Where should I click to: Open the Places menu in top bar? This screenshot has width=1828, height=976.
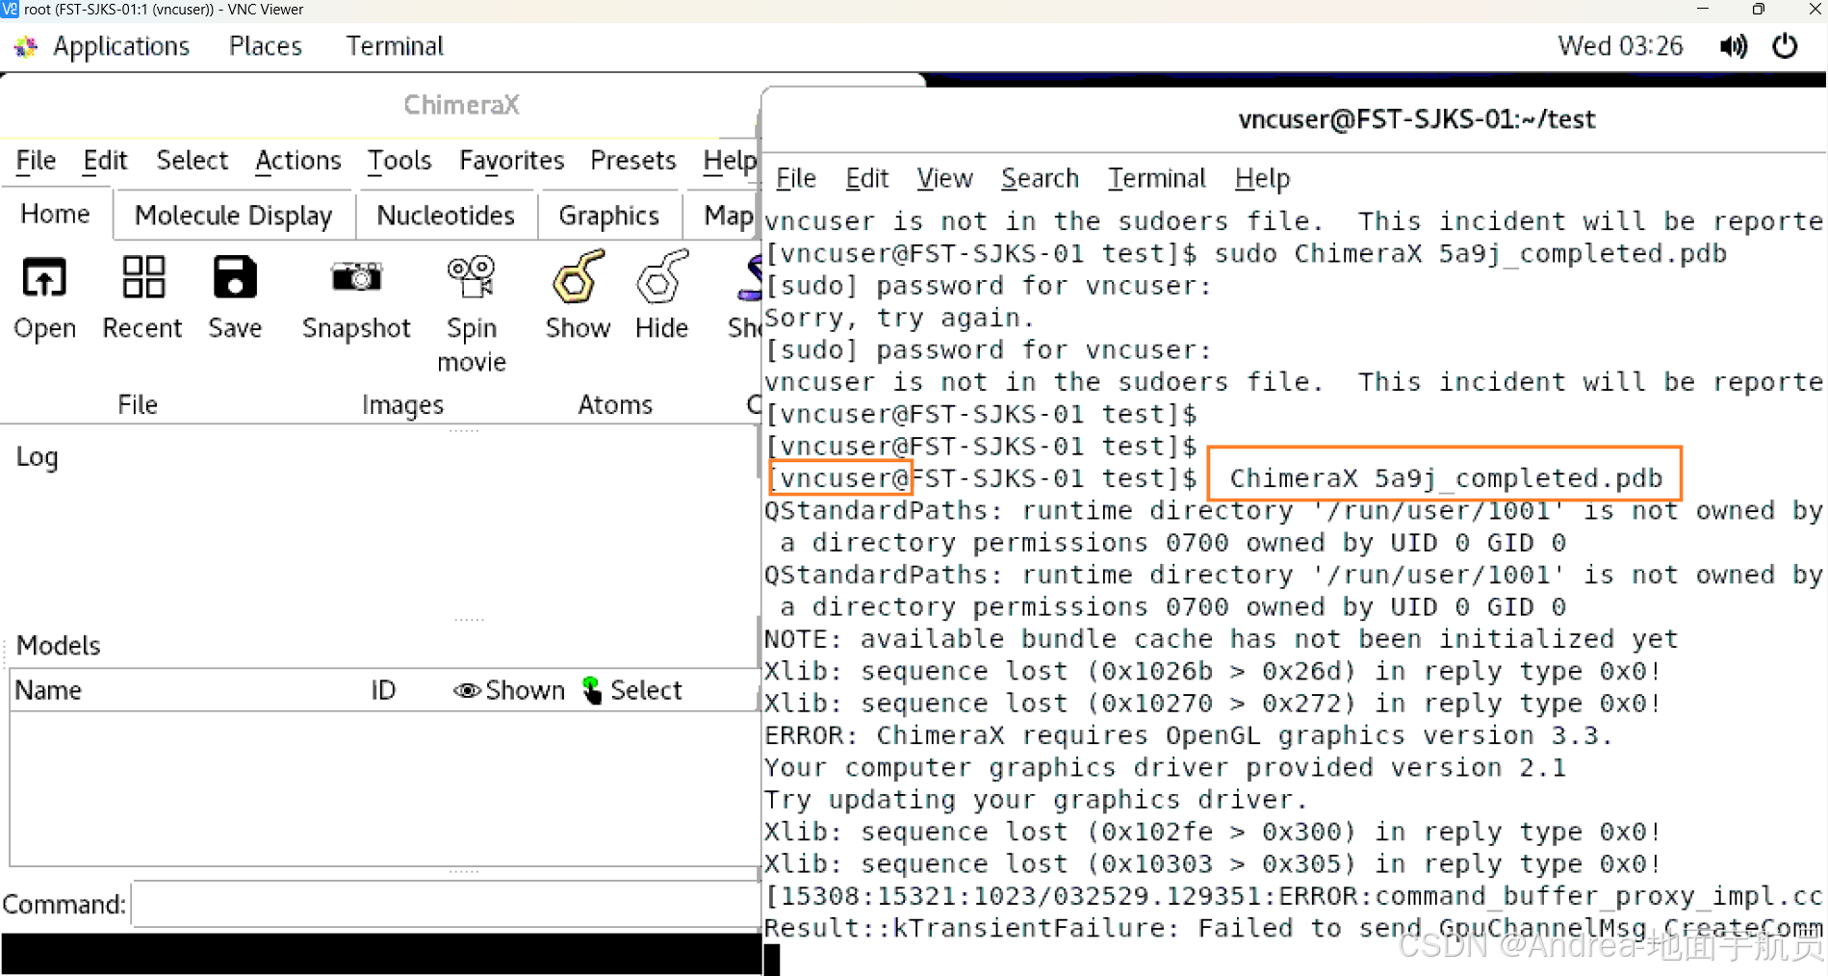pyautogui.click(x=266, y=46)
